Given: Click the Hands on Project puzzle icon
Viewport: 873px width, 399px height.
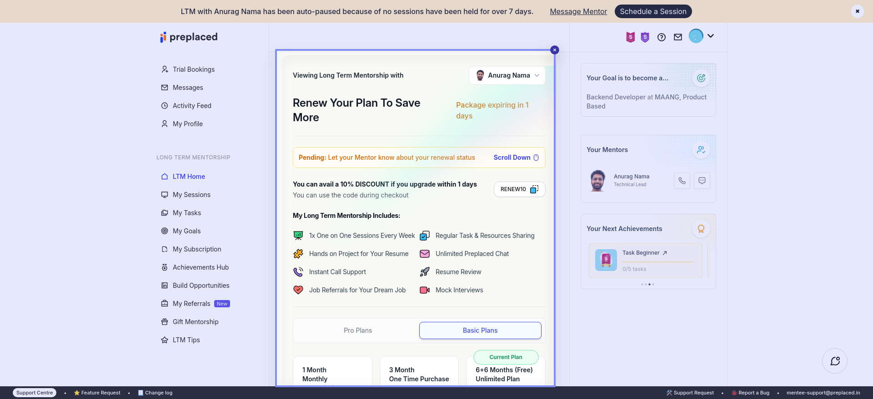Looking at the screenshot, I should pos(298,254).
